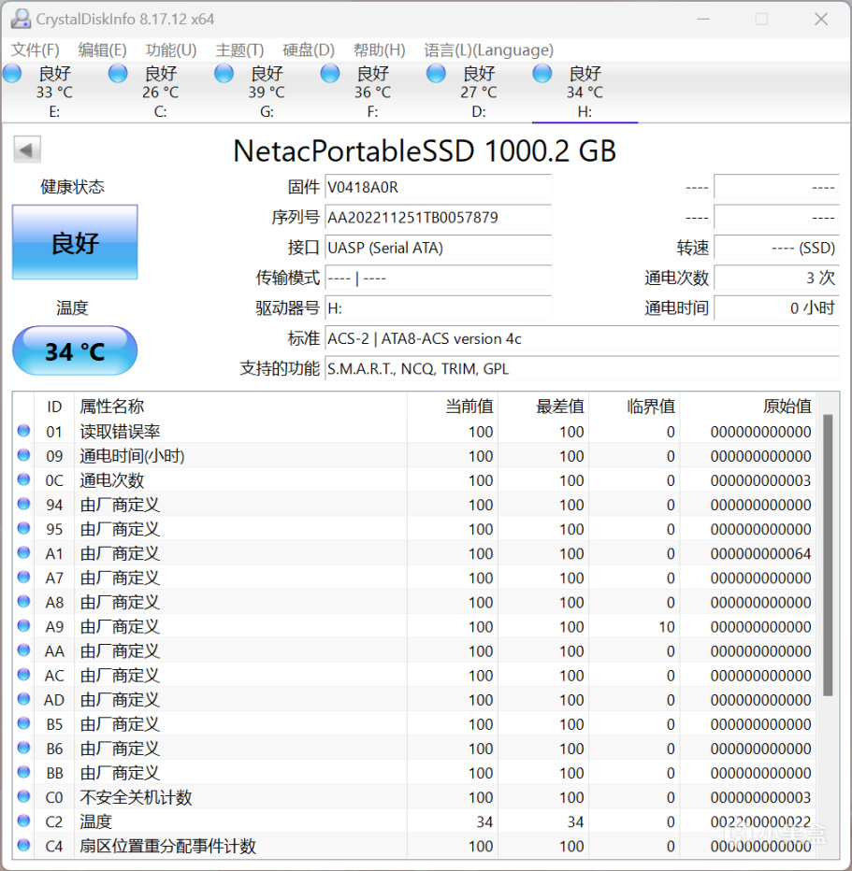Click the 属性名称 column header

240,407
